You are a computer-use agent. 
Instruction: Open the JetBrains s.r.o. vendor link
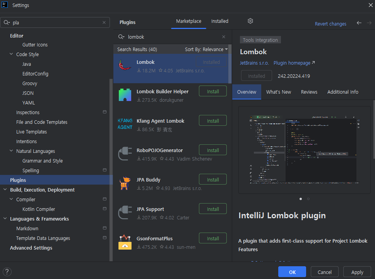click(254, 63)
